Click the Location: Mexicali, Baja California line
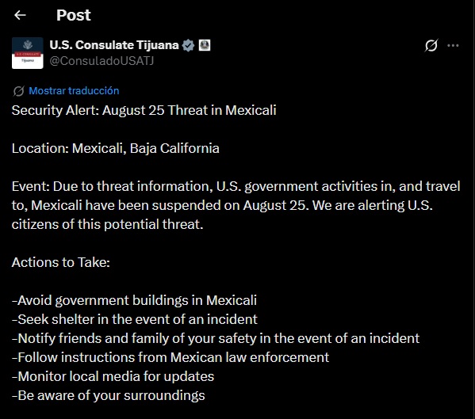475x419 pixels. 116,149
